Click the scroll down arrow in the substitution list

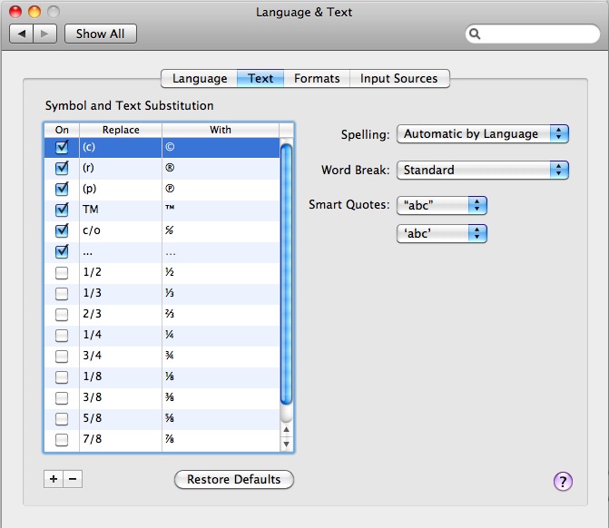(286, 444)
